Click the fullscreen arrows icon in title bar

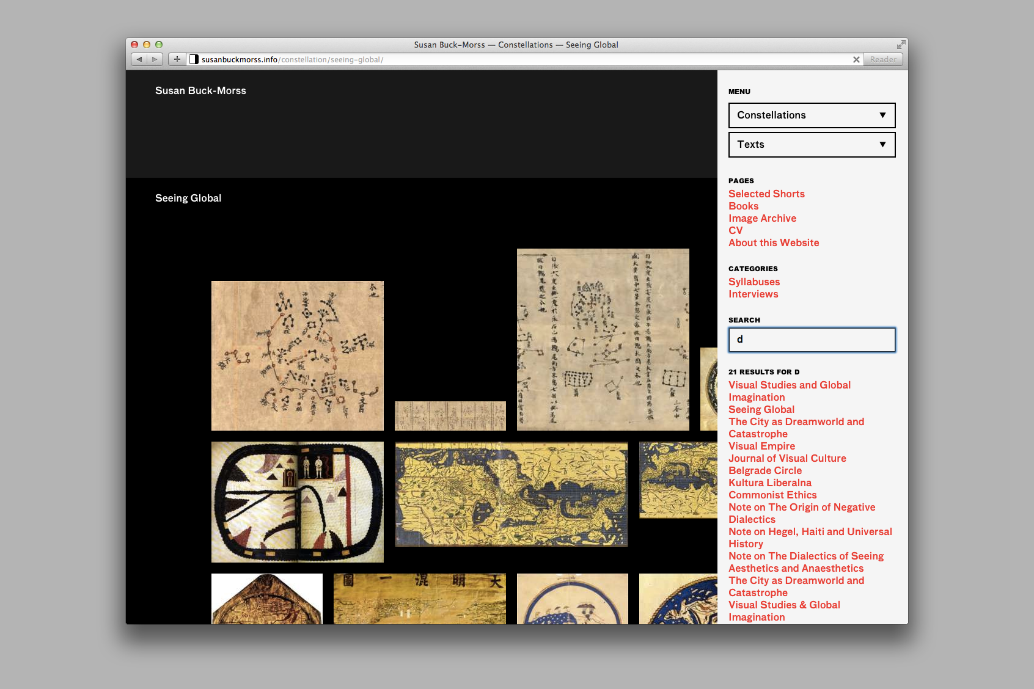901,45
